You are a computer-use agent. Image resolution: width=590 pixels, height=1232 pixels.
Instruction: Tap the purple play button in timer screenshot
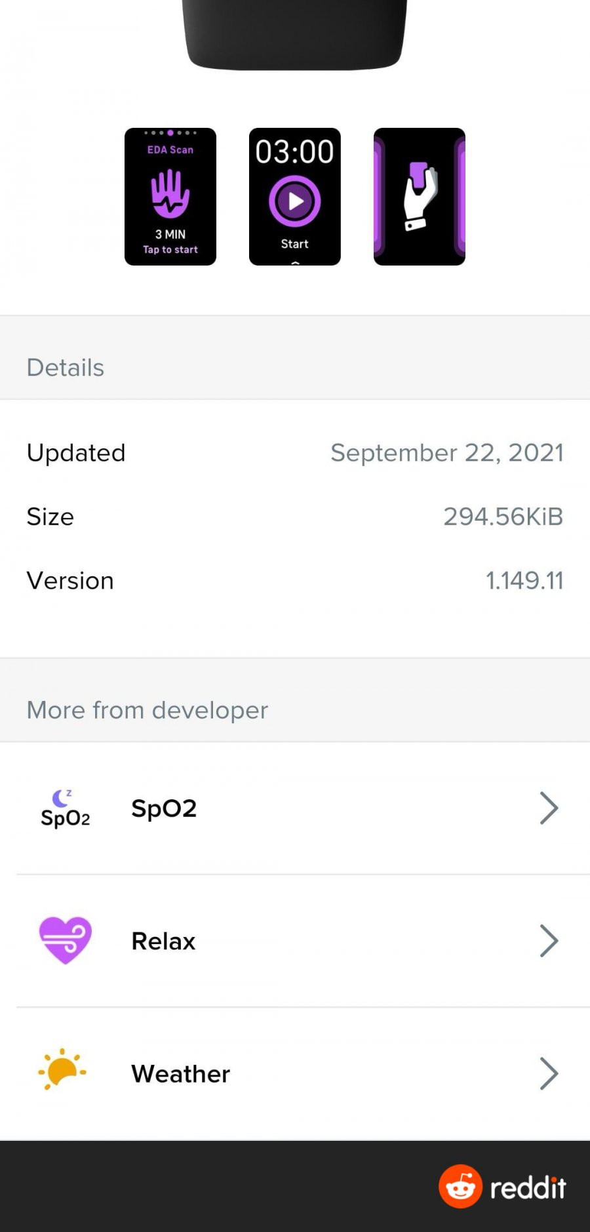295,201
